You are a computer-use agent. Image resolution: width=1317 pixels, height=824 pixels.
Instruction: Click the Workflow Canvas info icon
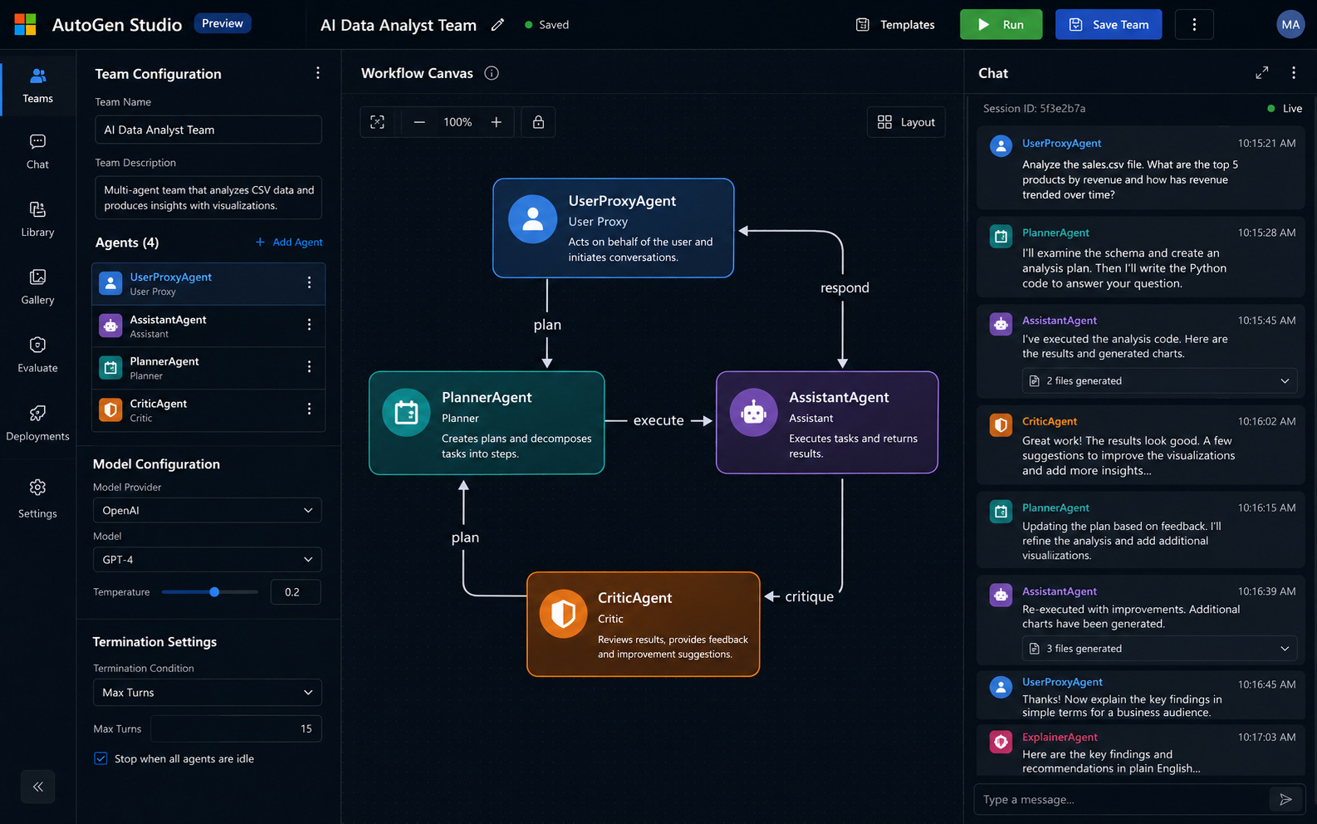click(x=492, y=73)
